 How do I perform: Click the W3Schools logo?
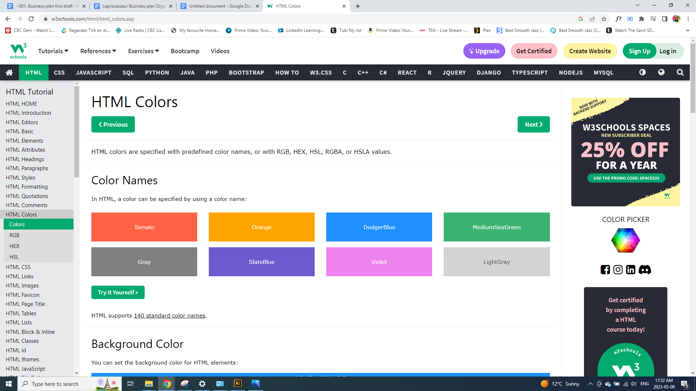click(x=18, y=51)
